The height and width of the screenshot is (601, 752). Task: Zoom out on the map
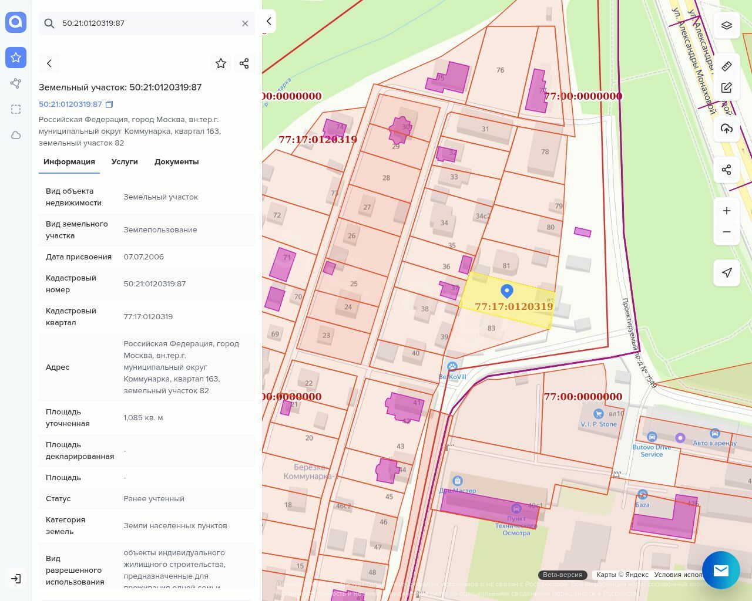tap(727, 232)
